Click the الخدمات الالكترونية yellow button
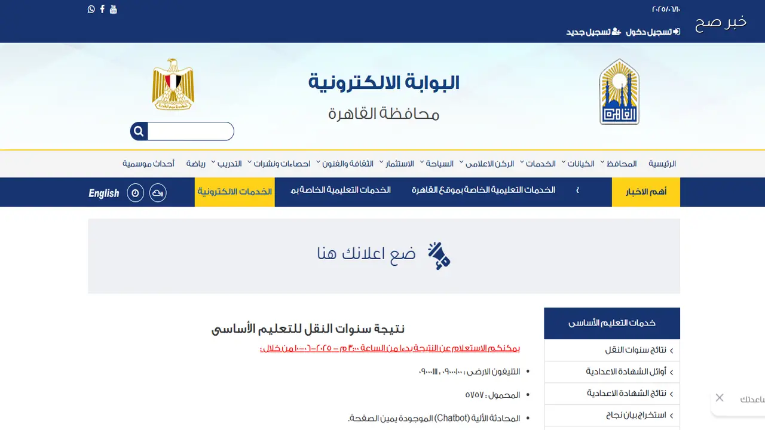 (235, 192)
